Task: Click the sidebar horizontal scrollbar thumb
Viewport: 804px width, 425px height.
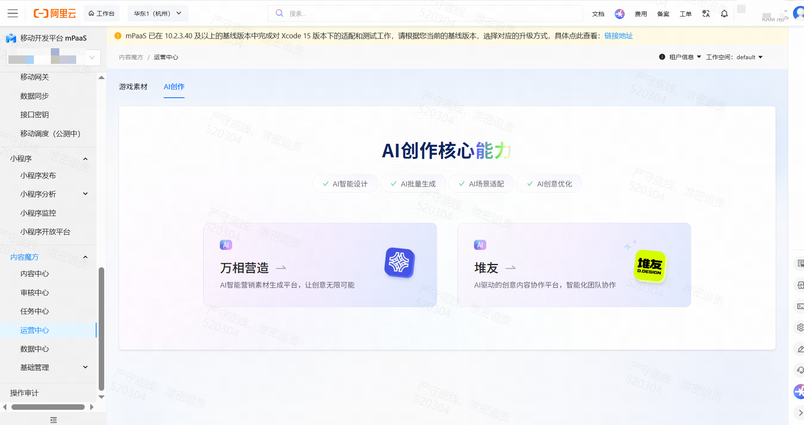Action: pyautogui.click(x=48, y=407)
